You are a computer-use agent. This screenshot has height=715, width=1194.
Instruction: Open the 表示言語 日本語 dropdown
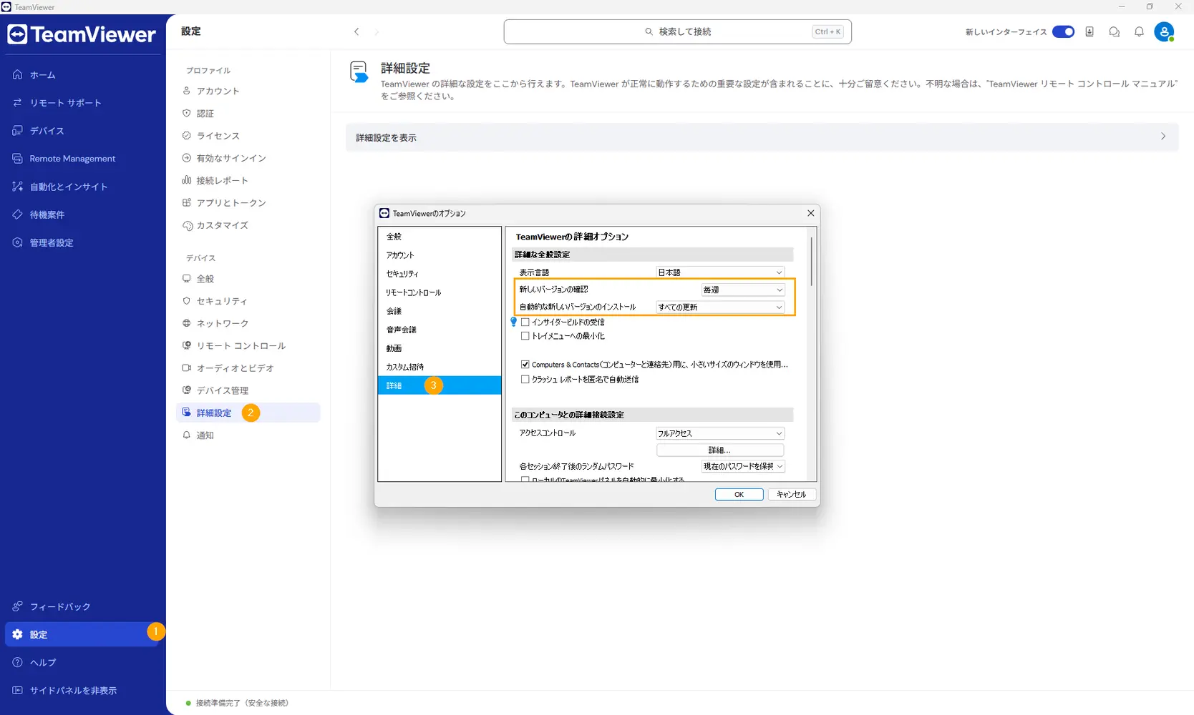(720, 272)
